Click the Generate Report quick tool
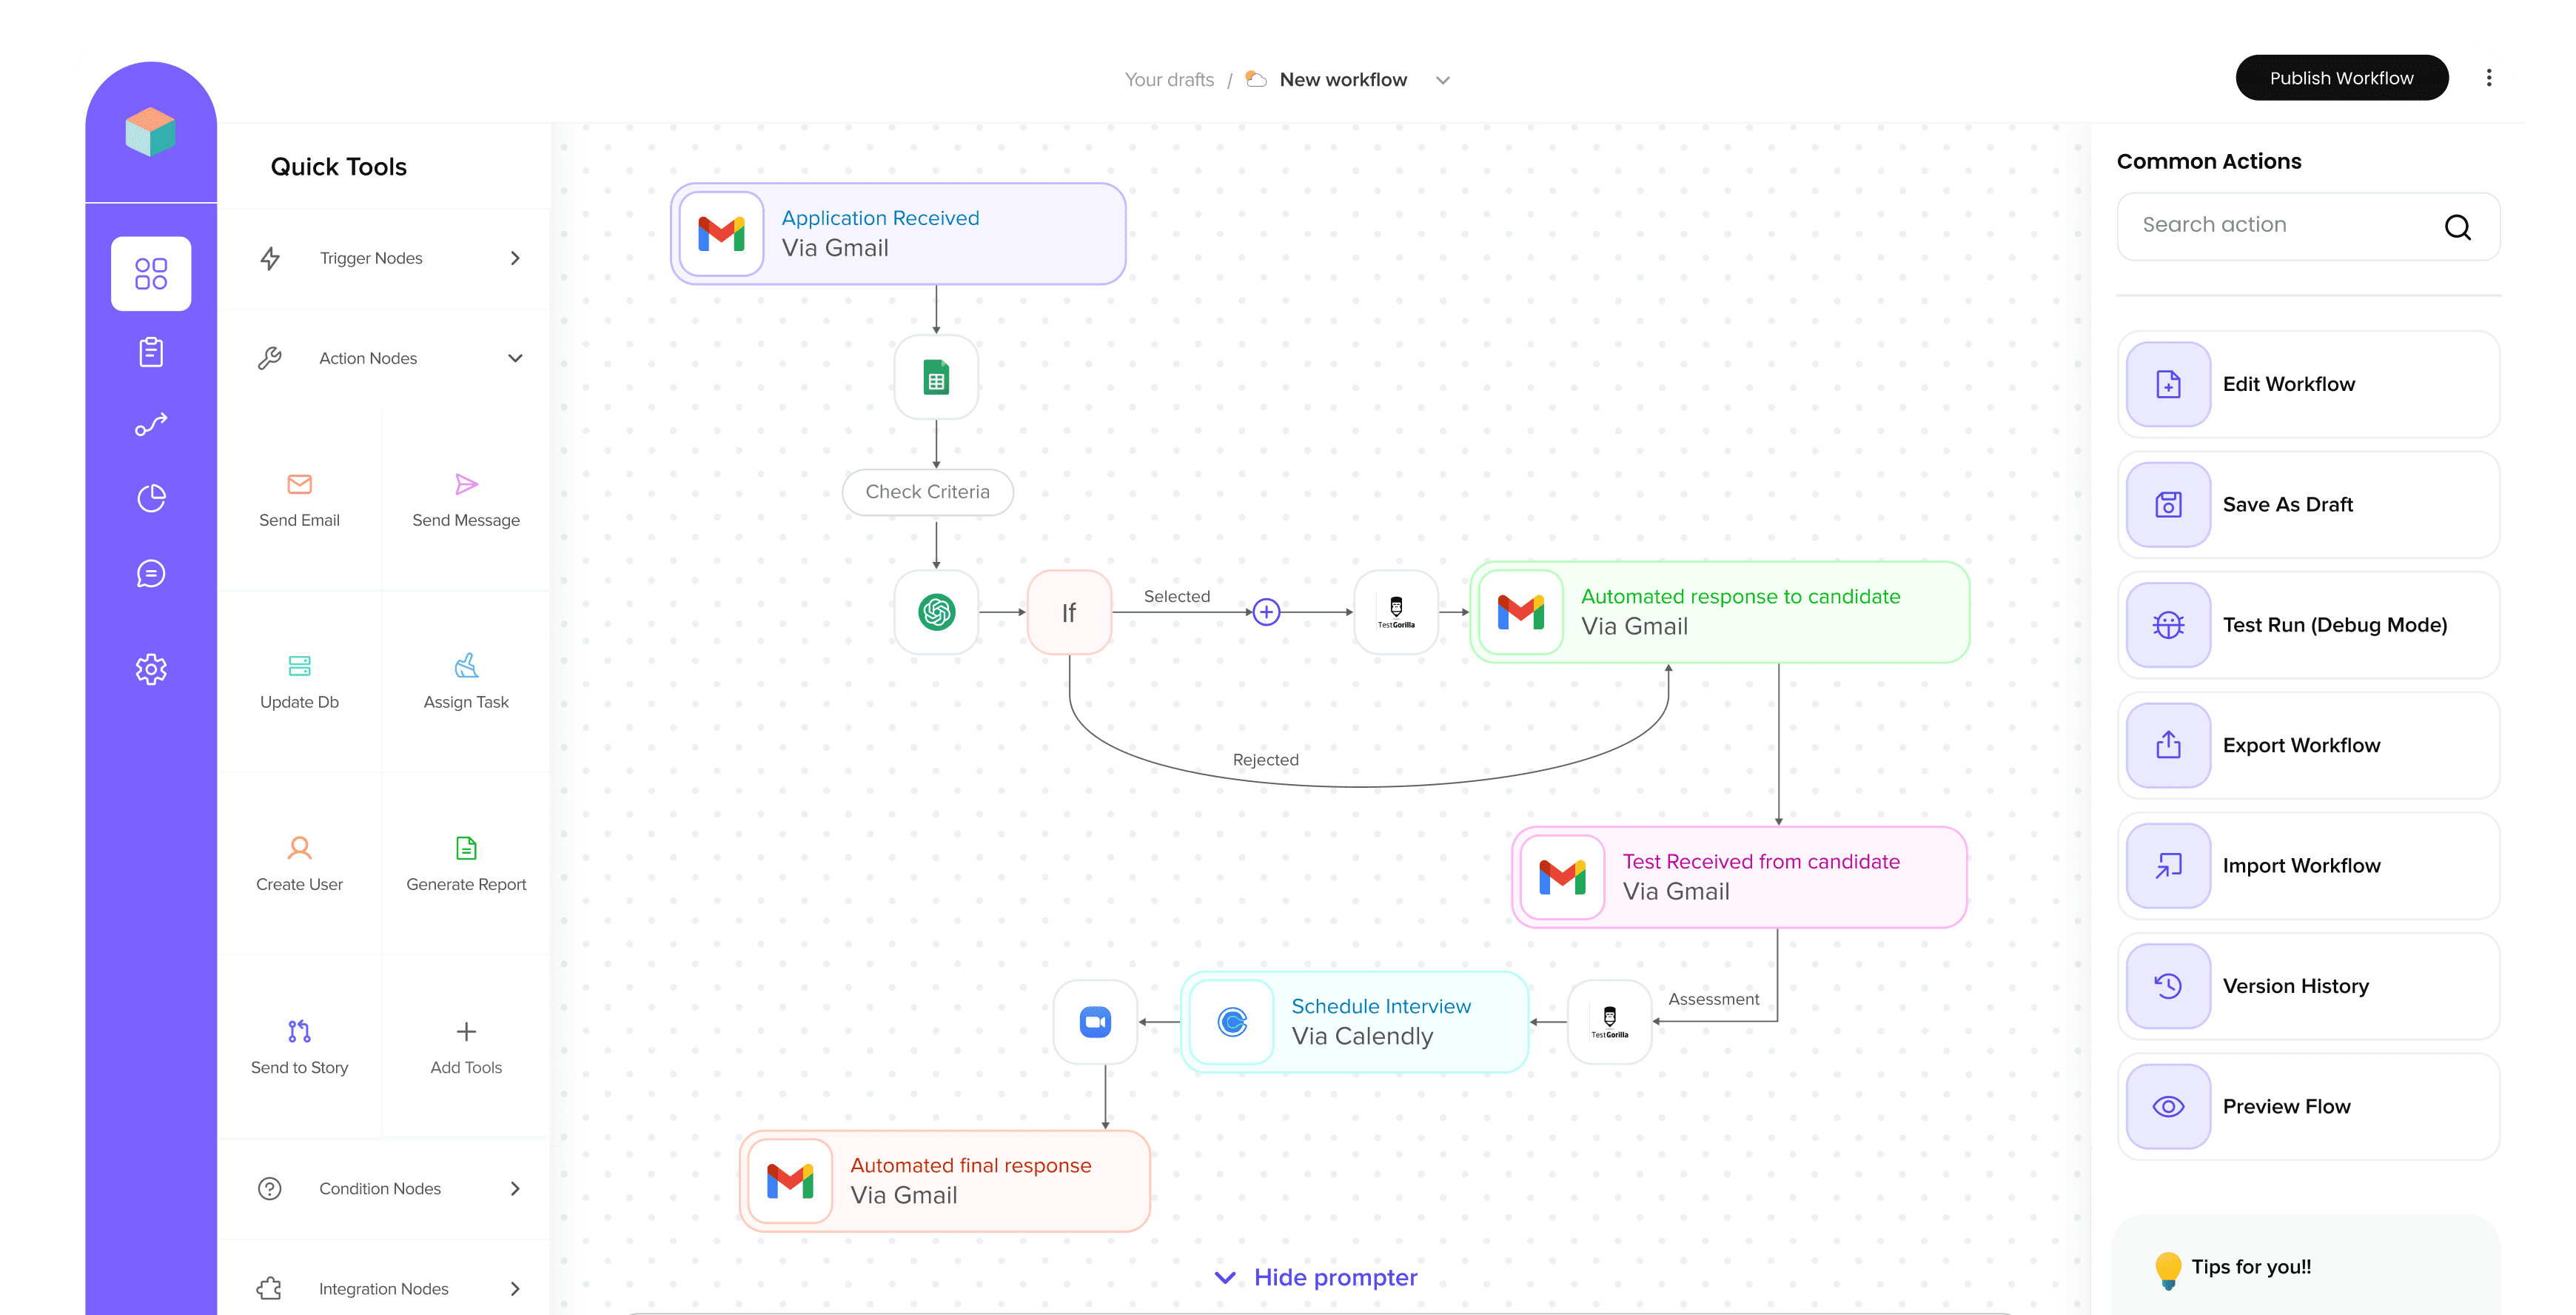 [466, 863]
